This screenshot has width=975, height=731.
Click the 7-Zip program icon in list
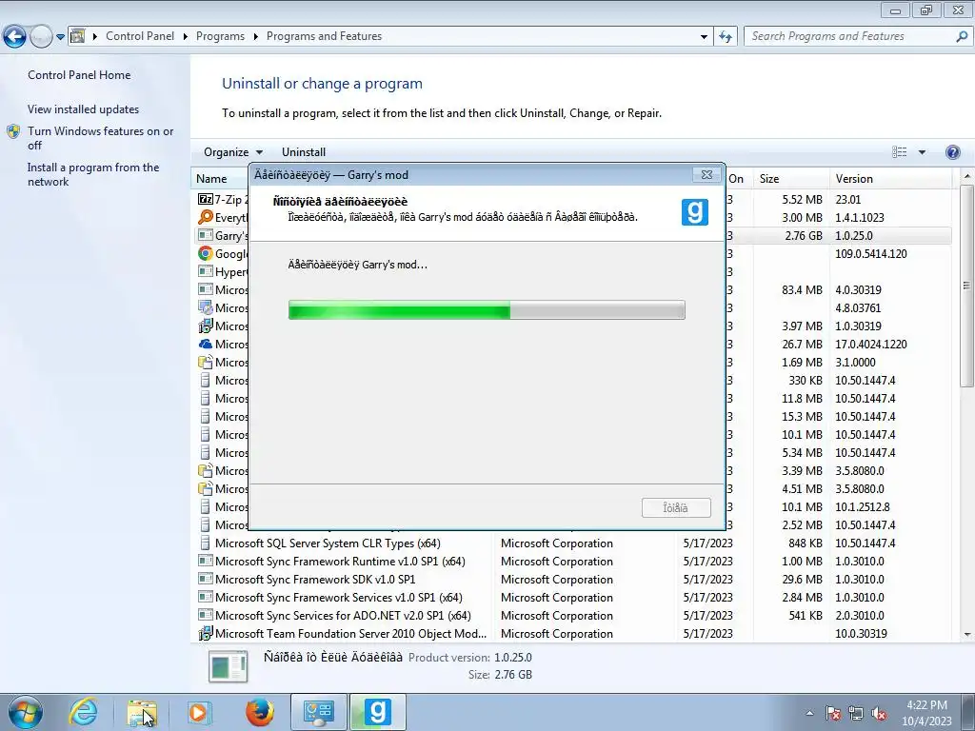click(x=206, y=200)
